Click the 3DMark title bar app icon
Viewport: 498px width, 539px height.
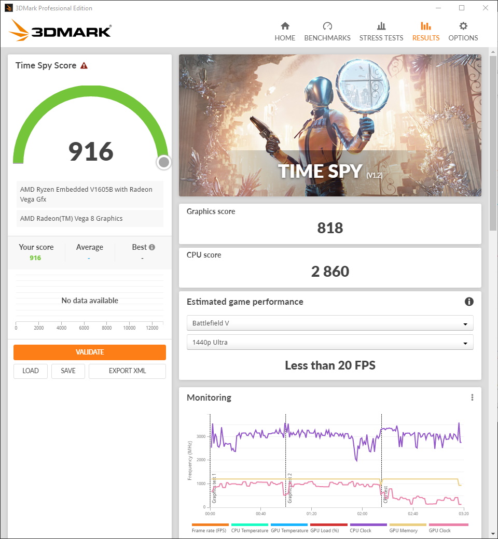tap(8, 8)
